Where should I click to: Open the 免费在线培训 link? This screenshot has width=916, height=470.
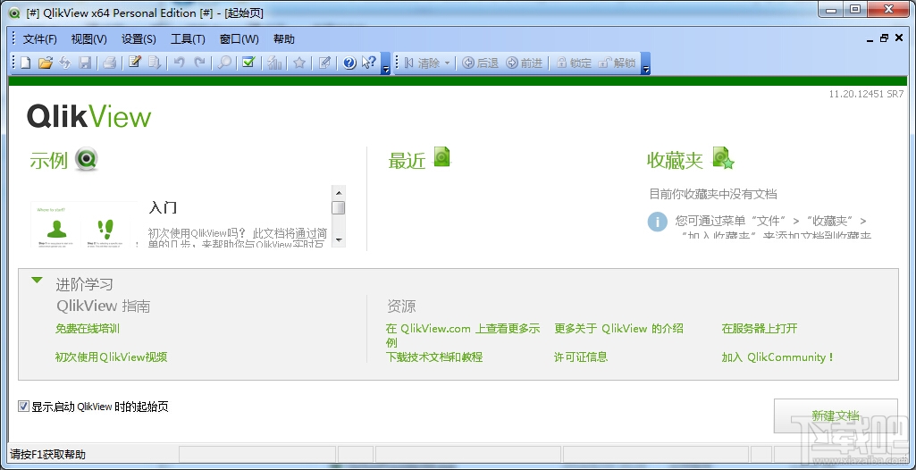[88, 329]
